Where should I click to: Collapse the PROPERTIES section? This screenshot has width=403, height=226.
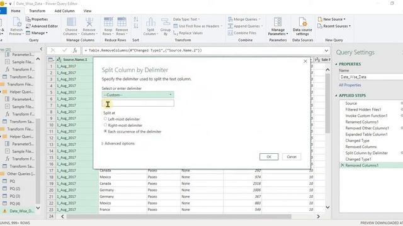click(x=336, y=64)
